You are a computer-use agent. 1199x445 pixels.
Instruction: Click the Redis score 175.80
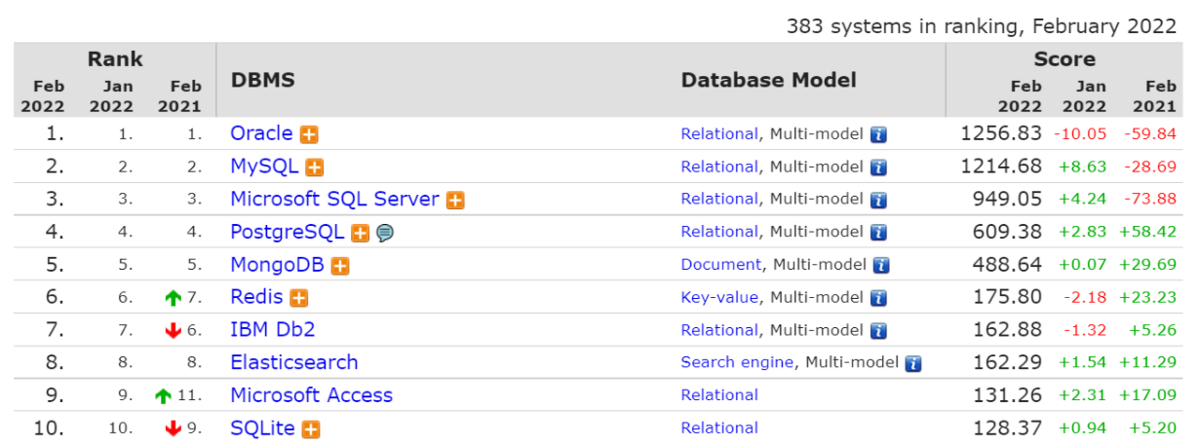1007,297
